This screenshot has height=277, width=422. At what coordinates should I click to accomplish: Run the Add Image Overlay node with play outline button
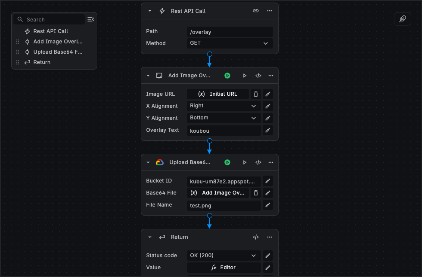(245, 76)
